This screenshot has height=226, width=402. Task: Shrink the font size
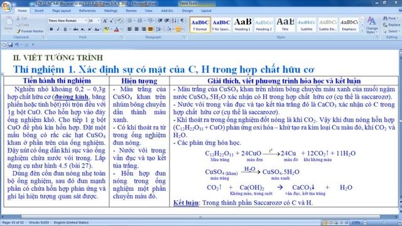click(112, 21)
